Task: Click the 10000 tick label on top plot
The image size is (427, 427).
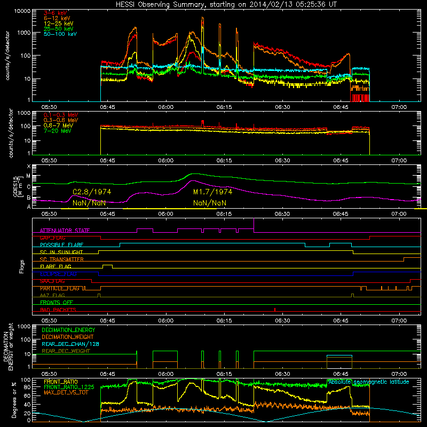Action: 22,11
